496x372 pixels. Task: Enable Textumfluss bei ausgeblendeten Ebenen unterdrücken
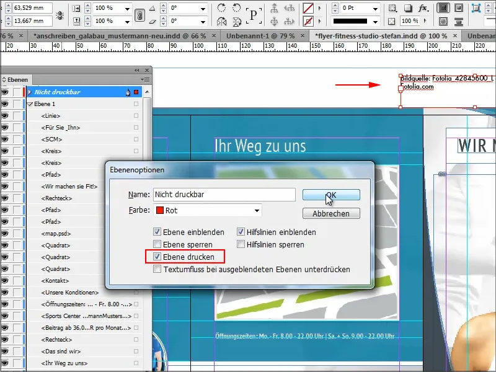click(x=157, y=269)
